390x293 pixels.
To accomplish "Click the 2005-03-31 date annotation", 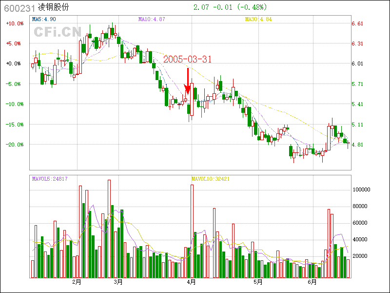I will point(187,59).
